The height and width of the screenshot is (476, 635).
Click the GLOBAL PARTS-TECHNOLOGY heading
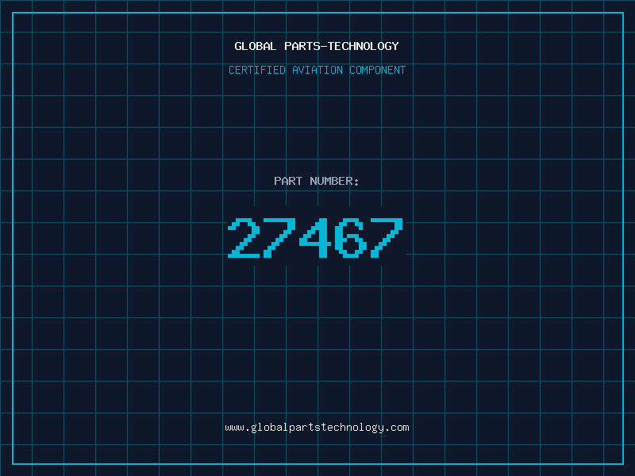tap(317, 46)
